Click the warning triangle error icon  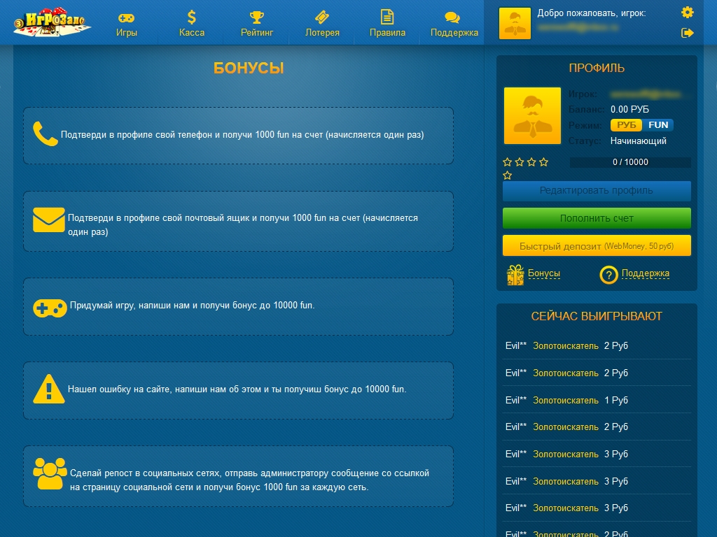[48, 389]
